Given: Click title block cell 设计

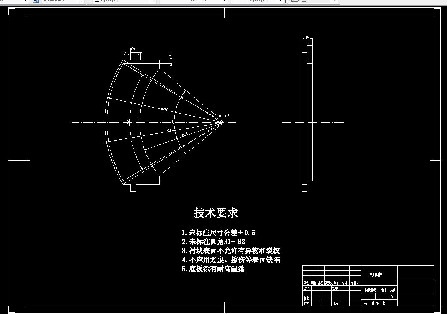Looking at the screenshot, I should pos(306,288).
